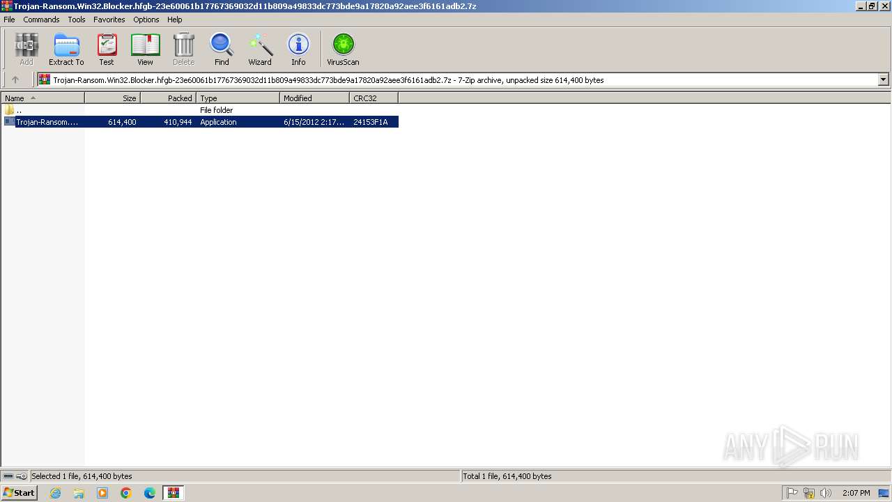Click the Show desktop button

pyautogui.click(x=884, y=493)
